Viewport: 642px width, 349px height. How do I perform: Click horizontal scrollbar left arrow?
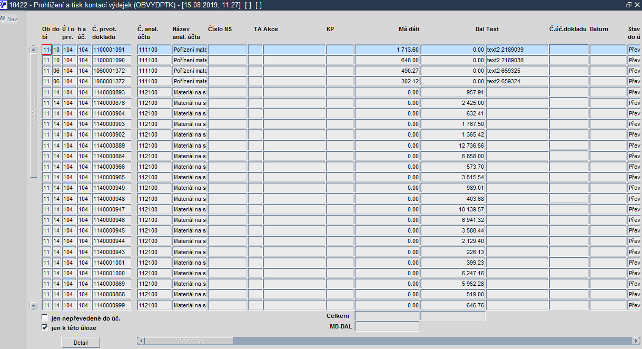(x=141, y=341)
